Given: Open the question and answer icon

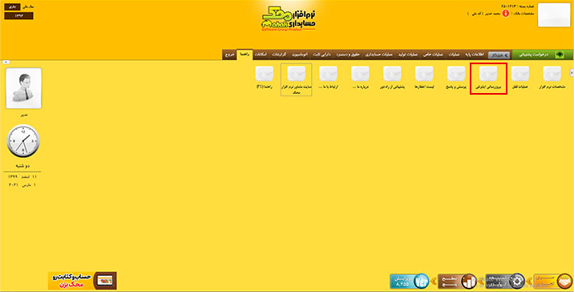Looking at the screenshot, I should pos(456,78).
